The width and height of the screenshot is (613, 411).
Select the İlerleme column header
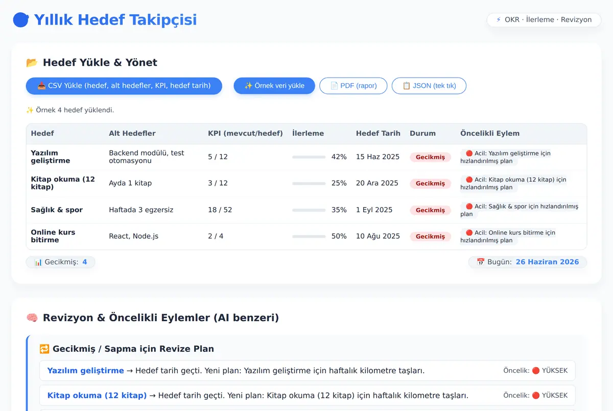[x=308, y=134]
